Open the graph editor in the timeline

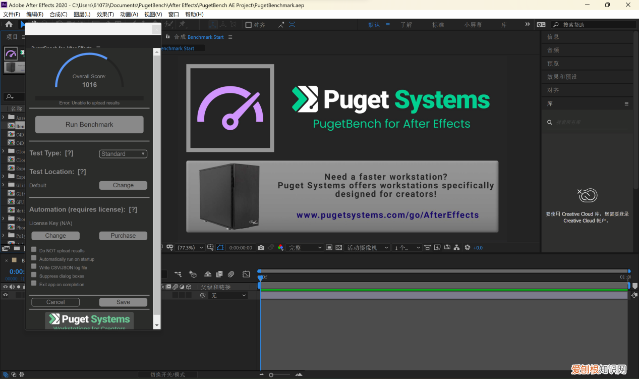point(246,275)
